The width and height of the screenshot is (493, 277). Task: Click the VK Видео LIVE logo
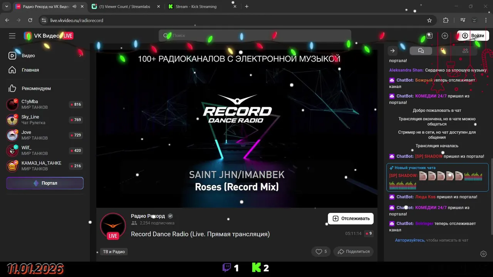49,36
